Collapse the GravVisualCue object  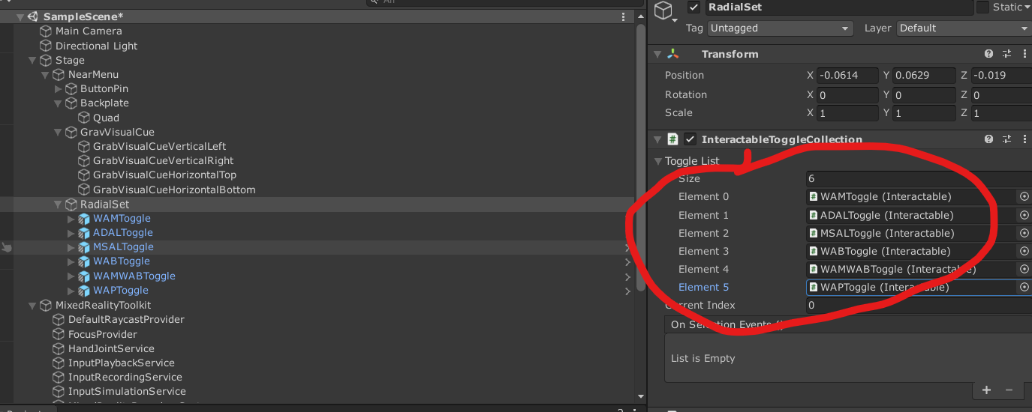click(x=58, y=132)
